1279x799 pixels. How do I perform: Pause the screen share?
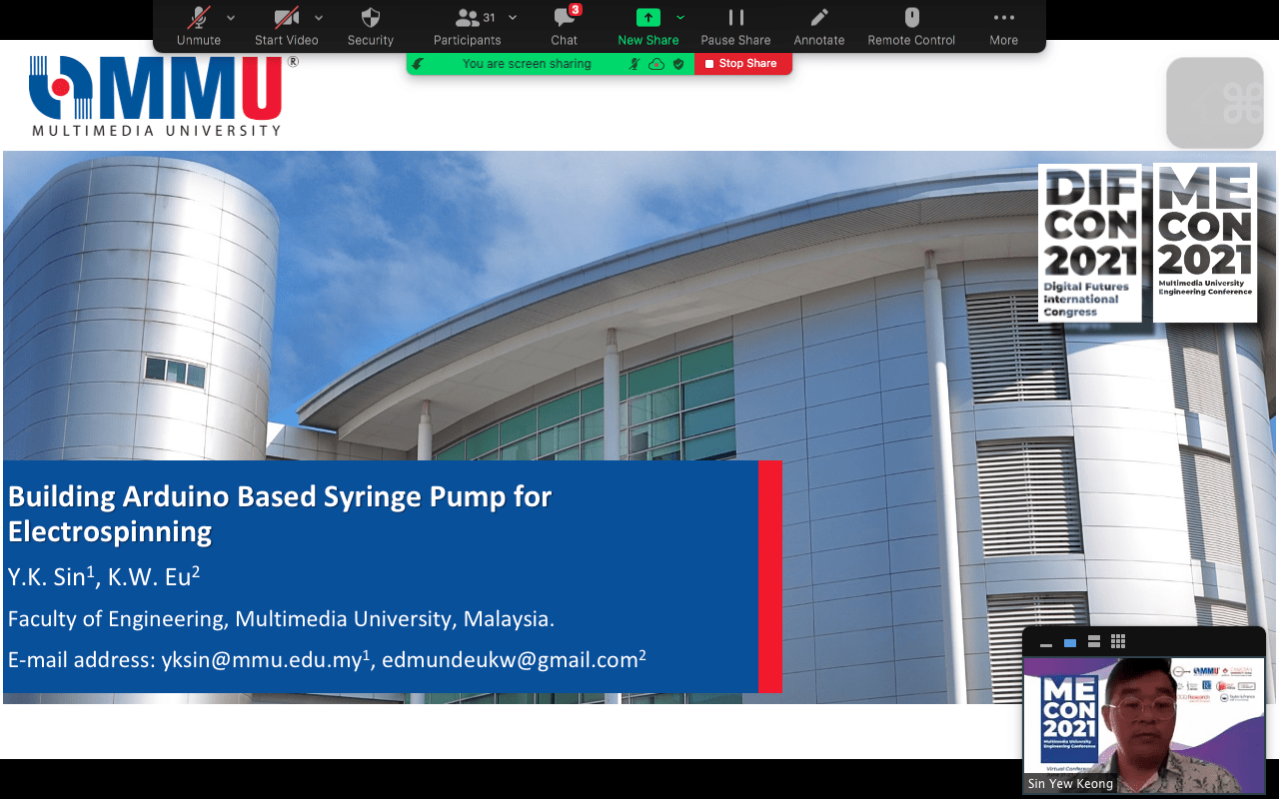pos(735,26)
